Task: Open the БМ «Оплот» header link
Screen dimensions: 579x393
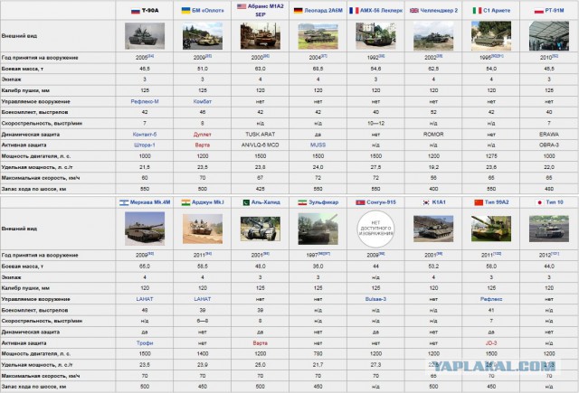Action: 208,11
